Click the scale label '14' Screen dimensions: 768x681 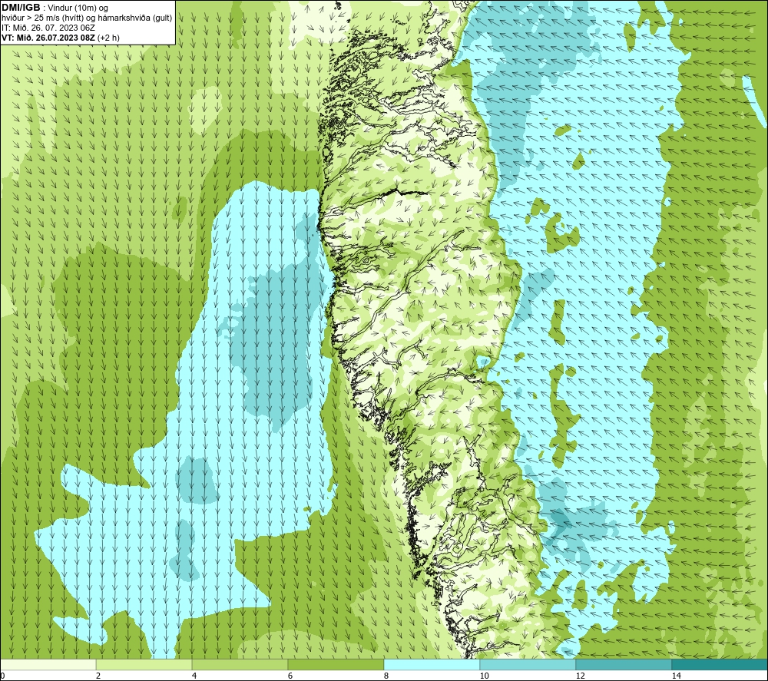pyautogui.click(x=676, y=676)
